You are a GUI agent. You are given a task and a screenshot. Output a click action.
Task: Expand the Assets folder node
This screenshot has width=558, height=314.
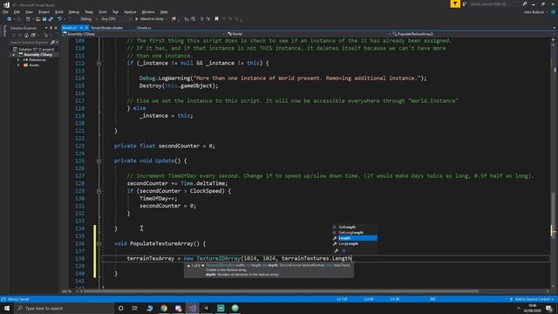(x=18, y=65)
